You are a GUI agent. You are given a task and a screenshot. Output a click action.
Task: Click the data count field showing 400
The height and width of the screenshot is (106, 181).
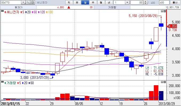point(164,2)
